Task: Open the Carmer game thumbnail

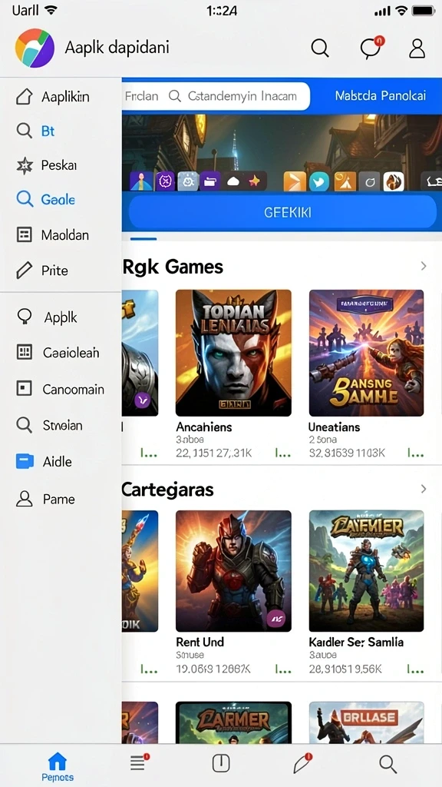Action: click(233, 722)
